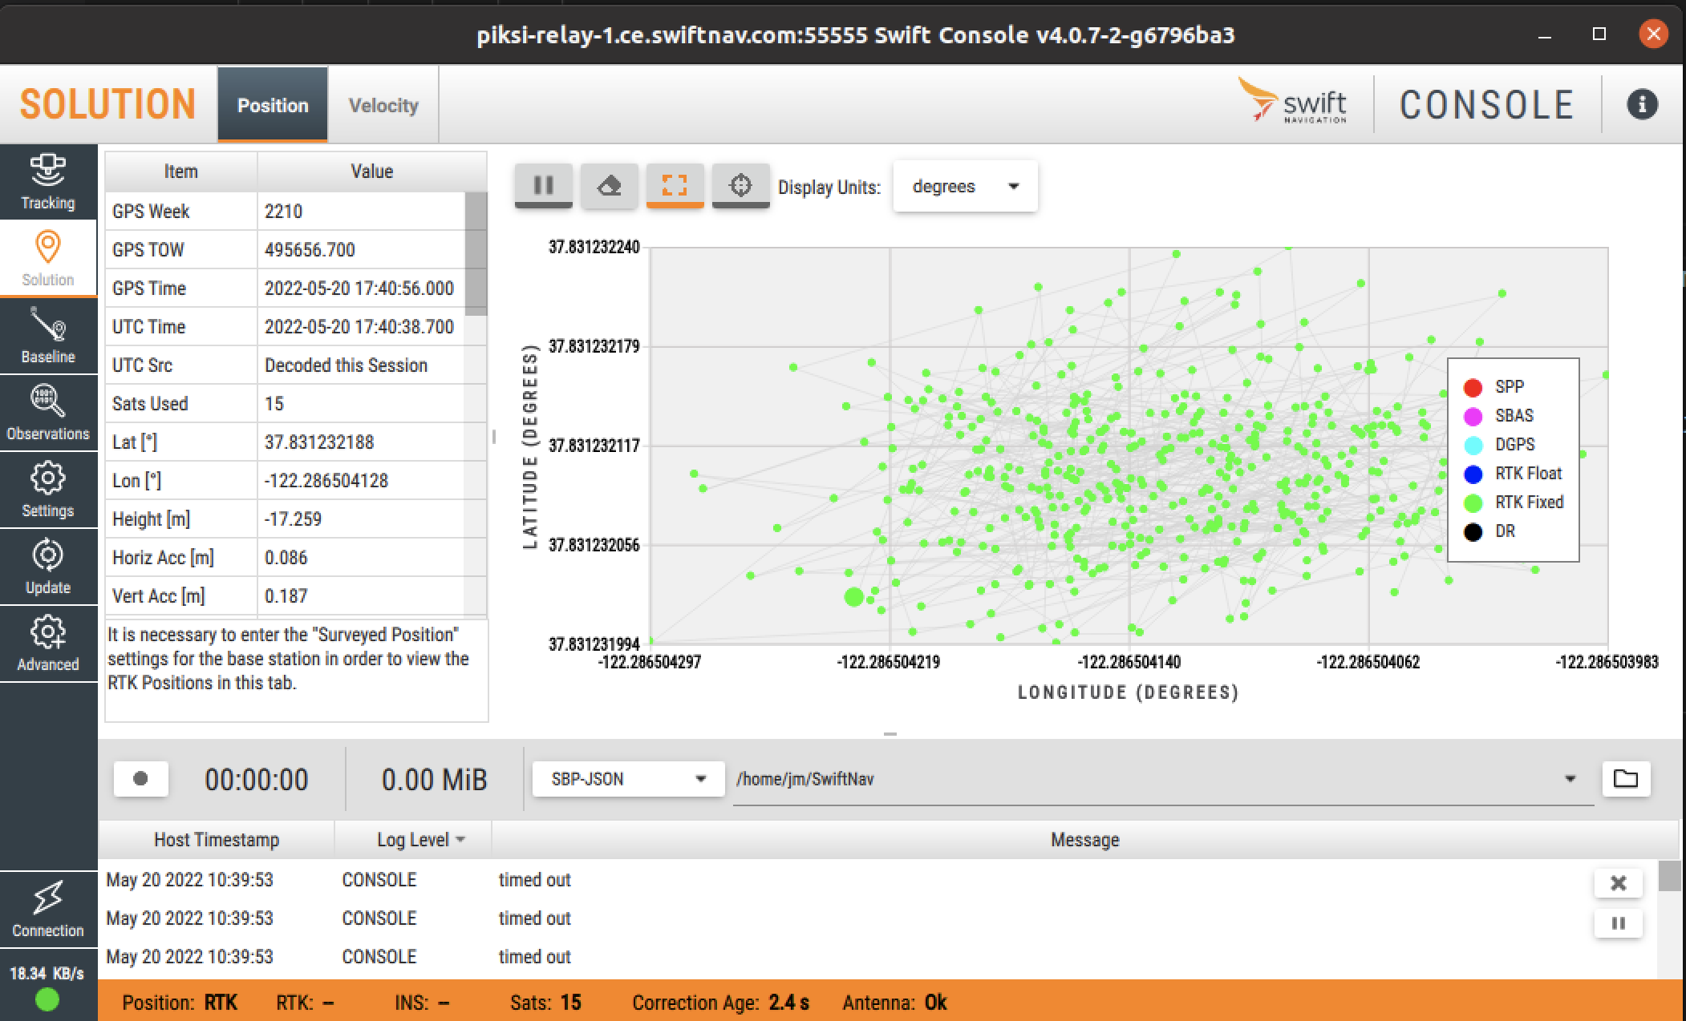Viewport: 1686px width, 1021px height.
Task: Click the RTK Fixed green legend swatch
Action: click(1473, 502)
